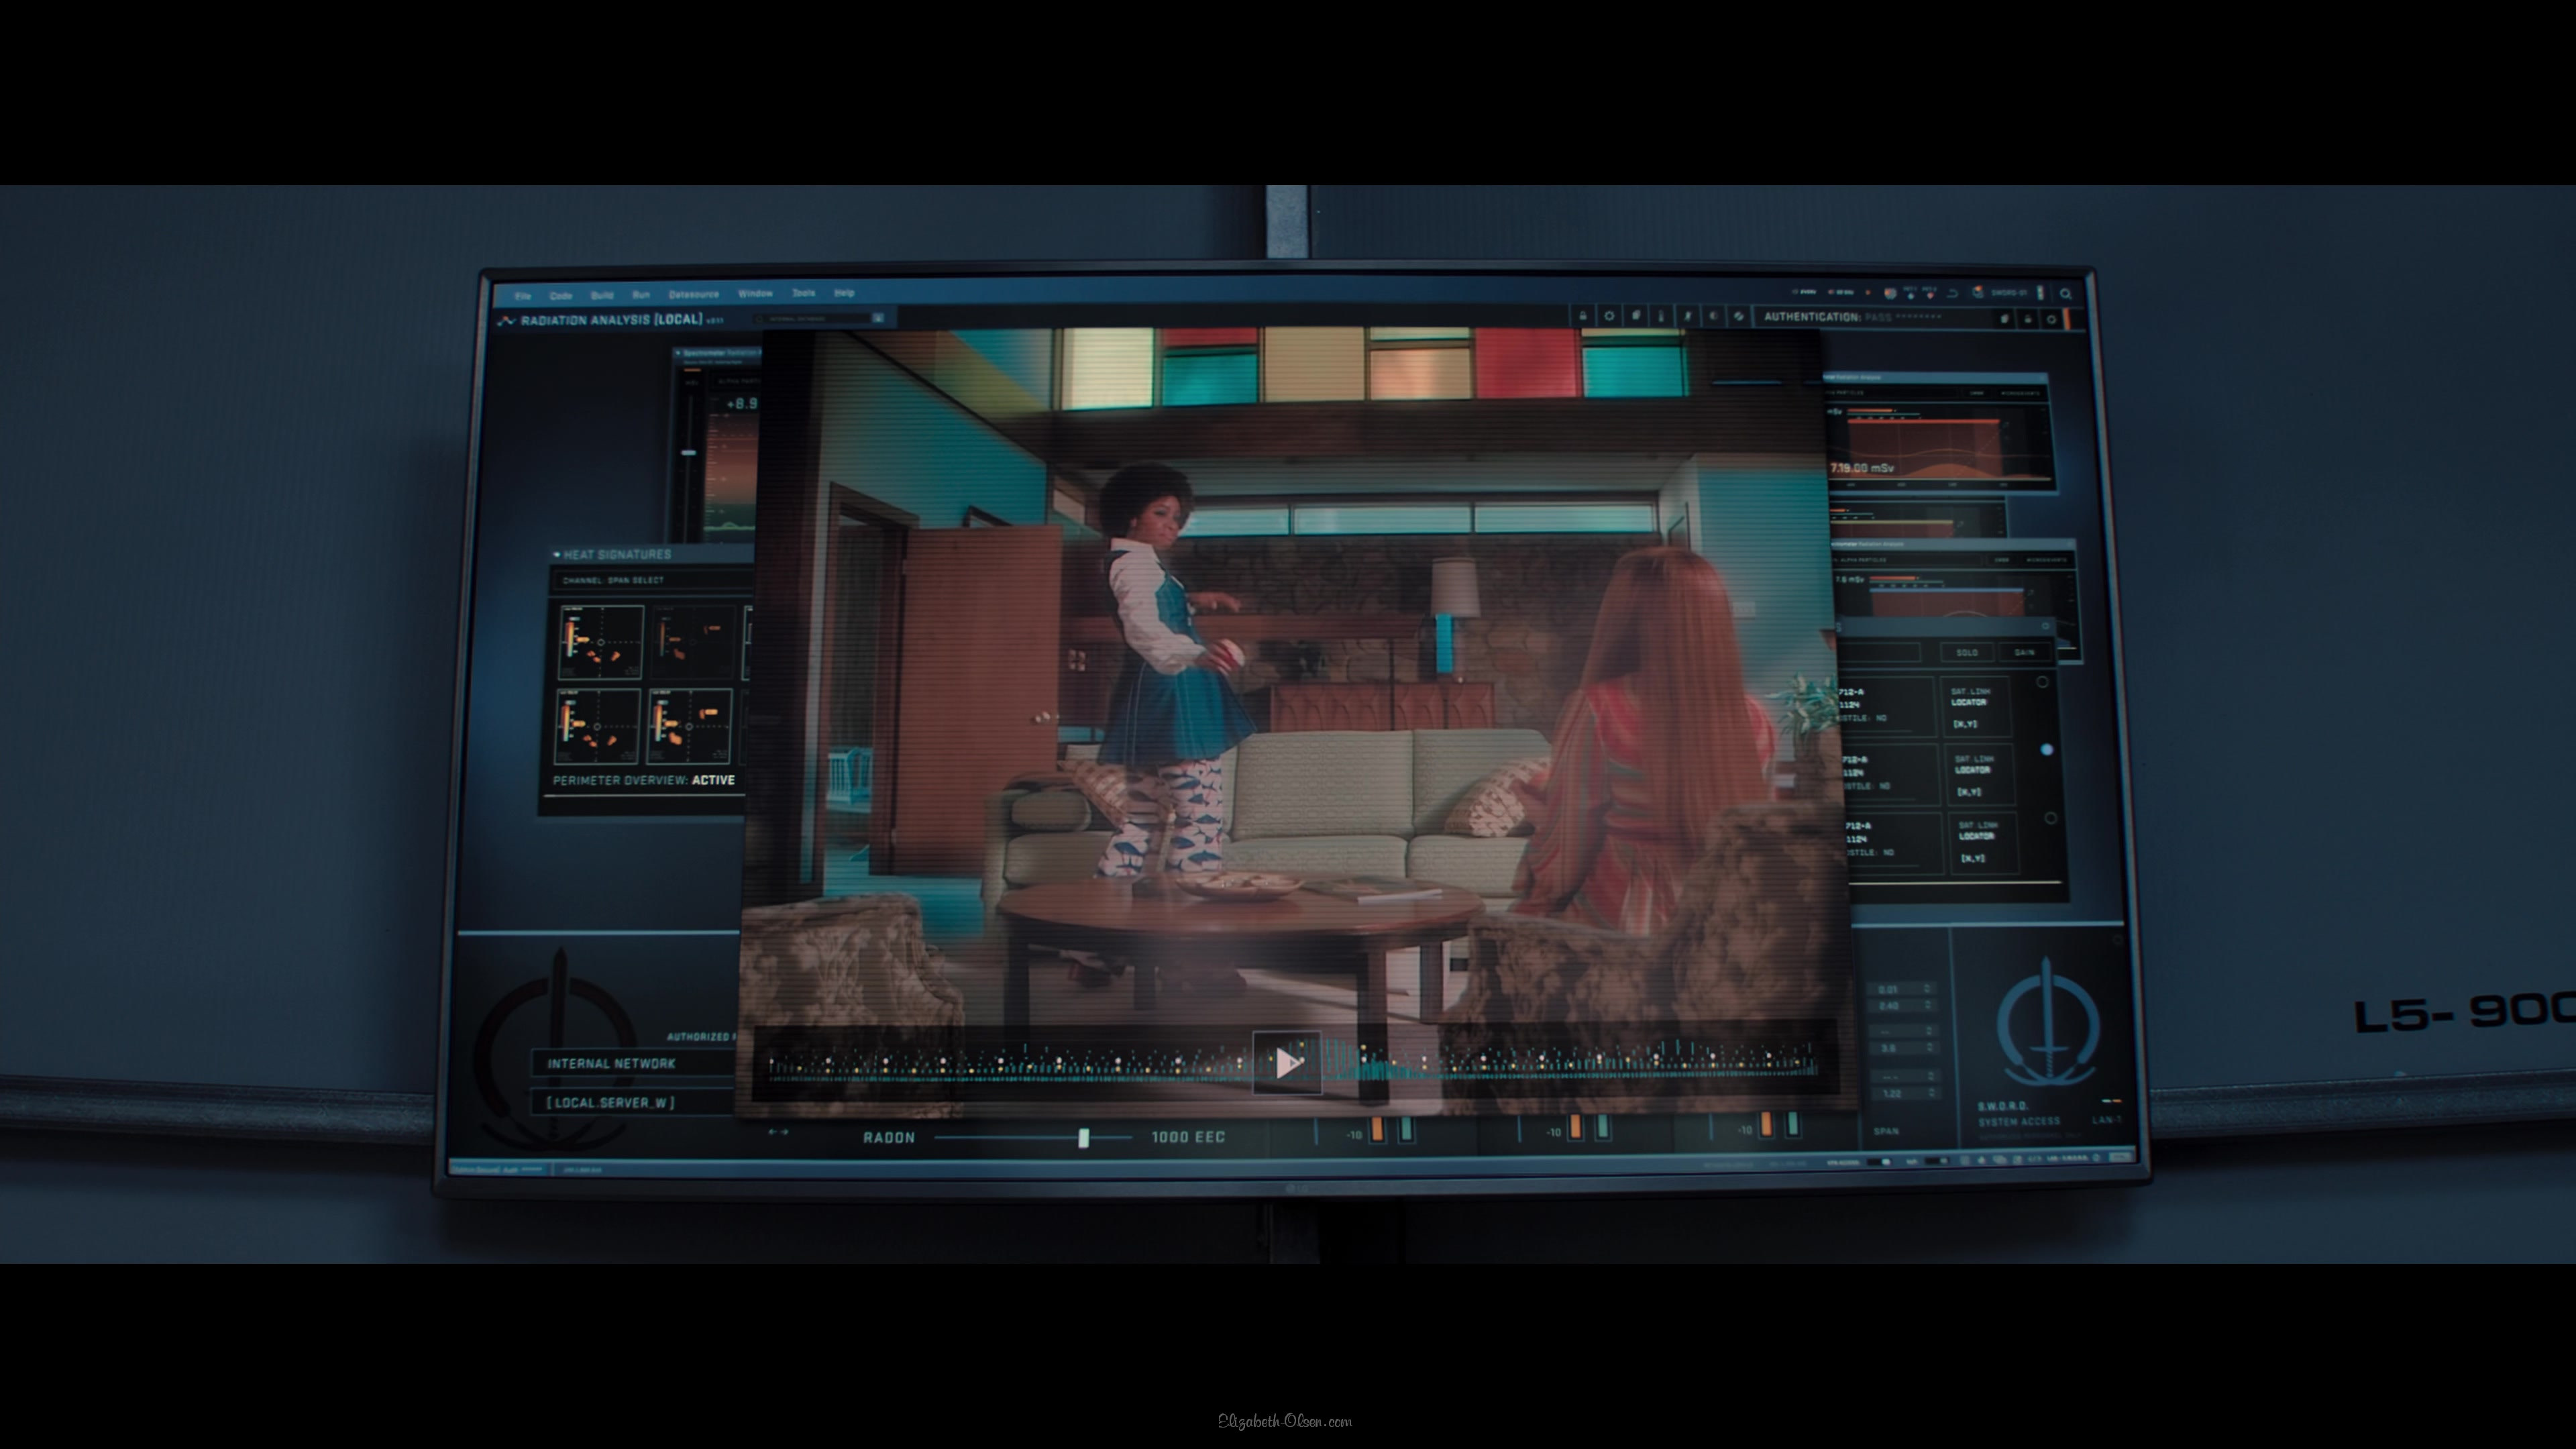The image size is (2576, 1449).
Task: Click the half-moon contrast icon in toolbar
Action: pyautogui.click(x=1714, y=316)
